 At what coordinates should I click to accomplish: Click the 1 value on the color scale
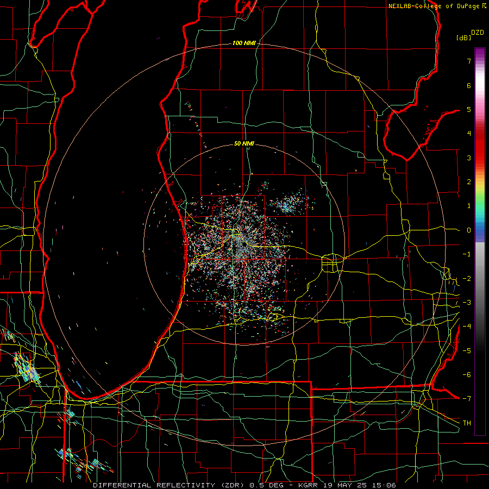(x=469, y=206)
